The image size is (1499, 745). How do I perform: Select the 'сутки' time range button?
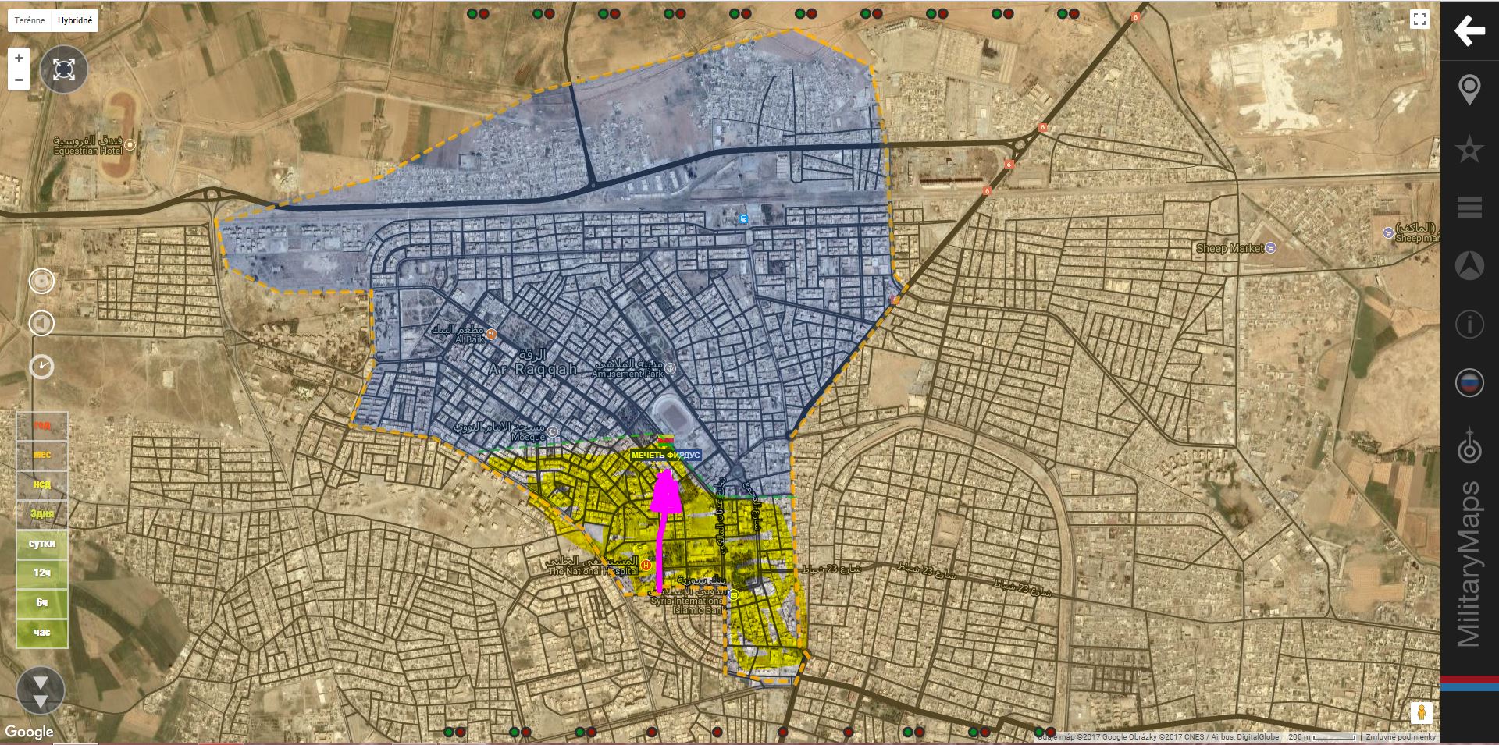point(42,544)
